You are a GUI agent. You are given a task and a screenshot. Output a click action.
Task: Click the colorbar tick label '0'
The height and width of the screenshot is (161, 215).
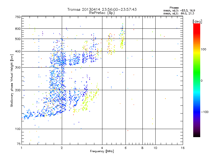(x=202, y=81)
